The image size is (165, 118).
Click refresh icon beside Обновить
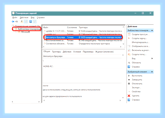(129, 63)
